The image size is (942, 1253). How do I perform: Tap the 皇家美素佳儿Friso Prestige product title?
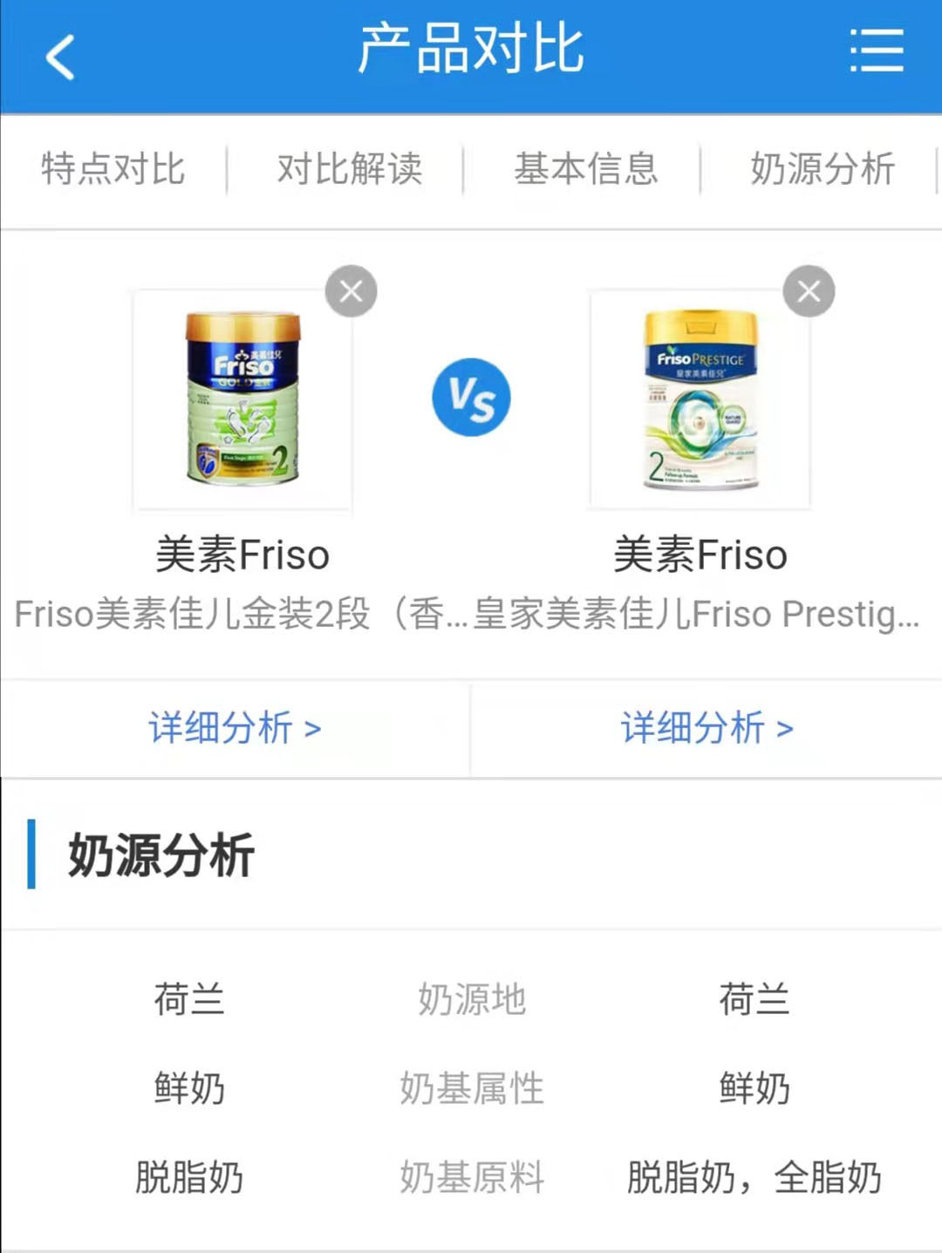[x=696, y=614]
